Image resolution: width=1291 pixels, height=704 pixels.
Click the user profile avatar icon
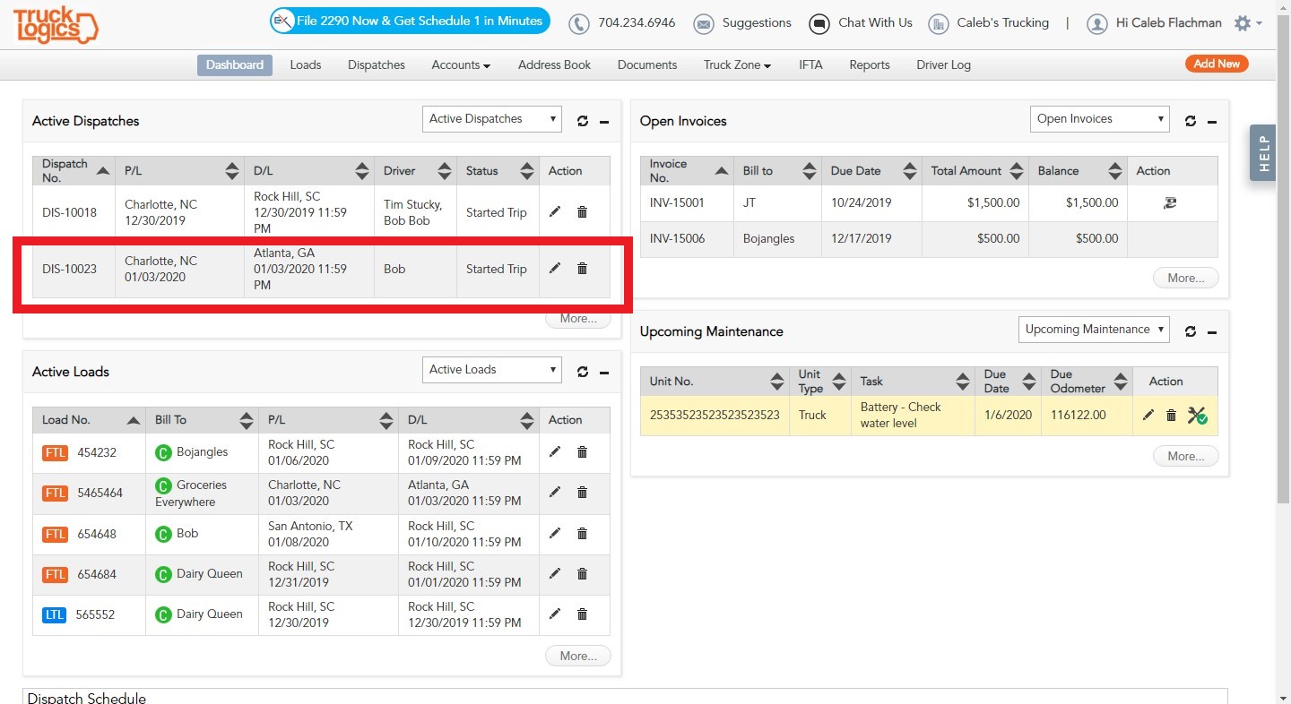1096,23
